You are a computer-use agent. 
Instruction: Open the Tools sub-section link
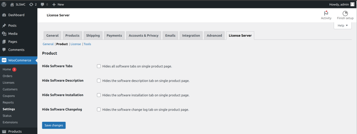click(x=88, y=44)
